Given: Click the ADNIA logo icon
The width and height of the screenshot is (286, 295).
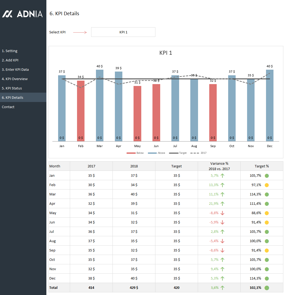Looking at the screenshot, I should [x=7, y=14].
